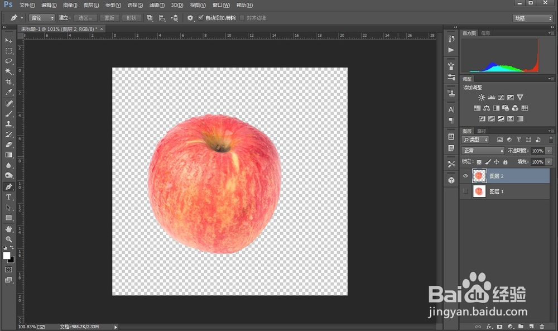Screen dimensions: 558x331
Task: Show layer 图层 1 visibility box
Action: (x=465, y=191)
